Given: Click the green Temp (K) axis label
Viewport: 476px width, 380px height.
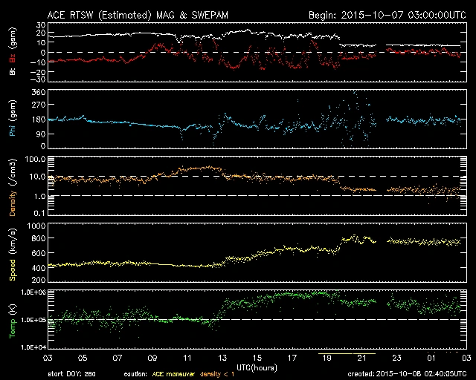Looking at the screenshot, I should point(13,319).
